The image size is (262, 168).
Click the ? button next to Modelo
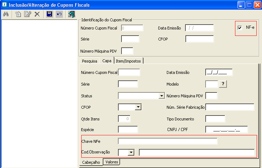[223, 84]
